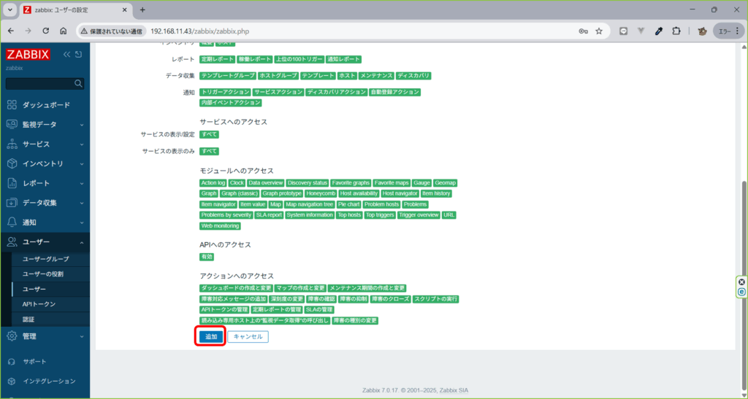Click the 追加 button
This screenshot has height=399, width=748.
tap(211, 337)
